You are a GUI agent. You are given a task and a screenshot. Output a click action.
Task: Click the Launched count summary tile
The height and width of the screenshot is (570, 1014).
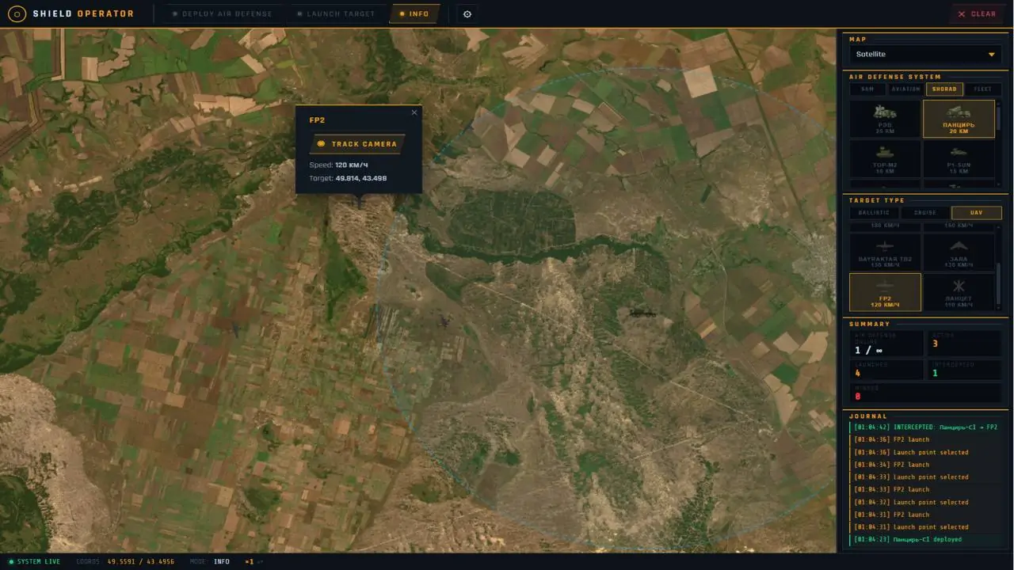point(886,369)
